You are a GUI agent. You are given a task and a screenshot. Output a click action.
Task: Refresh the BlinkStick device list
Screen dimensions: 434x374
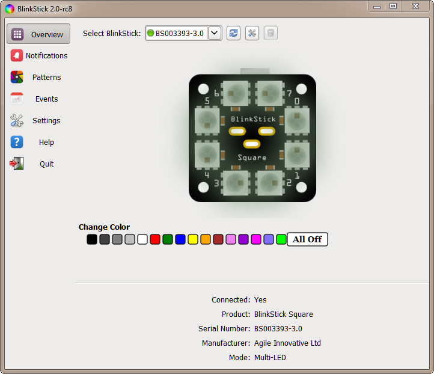point(233,33)
